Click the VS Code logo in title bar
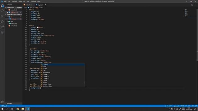This screenshot has width=198, height=111. pyautogui.click(x=2, y=2)
